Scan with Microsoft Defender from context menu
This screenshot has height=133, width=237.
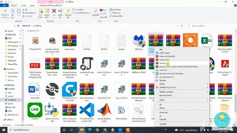(181, 74)
